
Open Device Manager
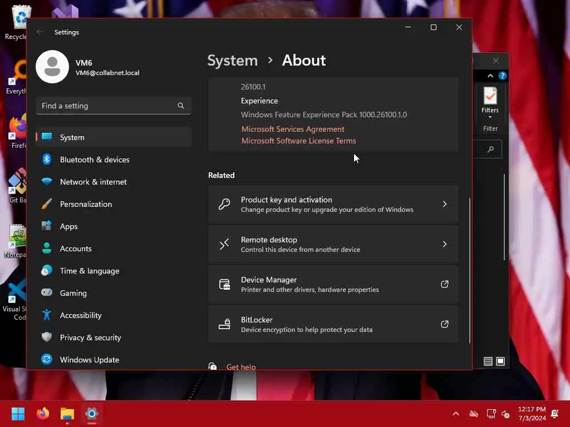333,284
